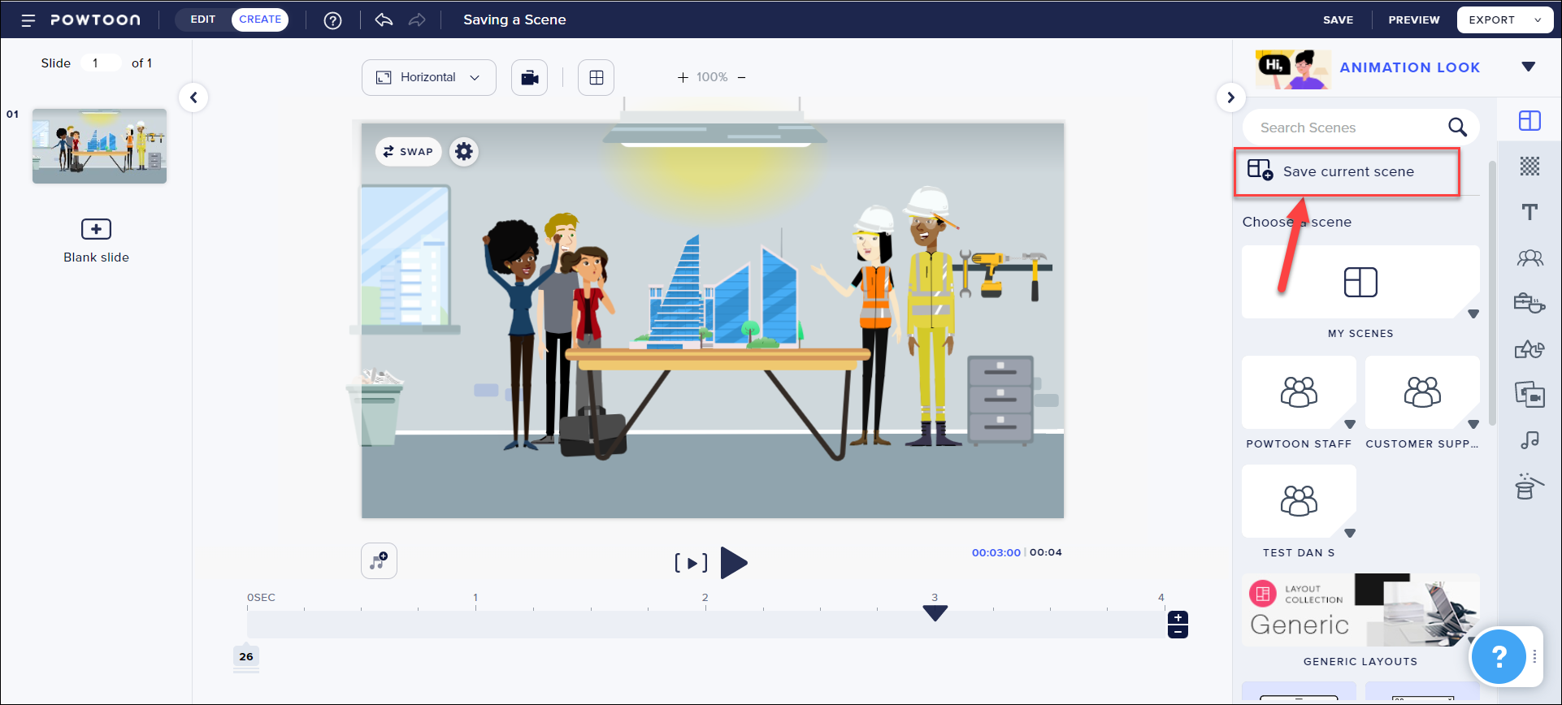Screen dimensions: 1562x705
Task: Open the Shapes tab in sidebar
Action: (1529, 349)
